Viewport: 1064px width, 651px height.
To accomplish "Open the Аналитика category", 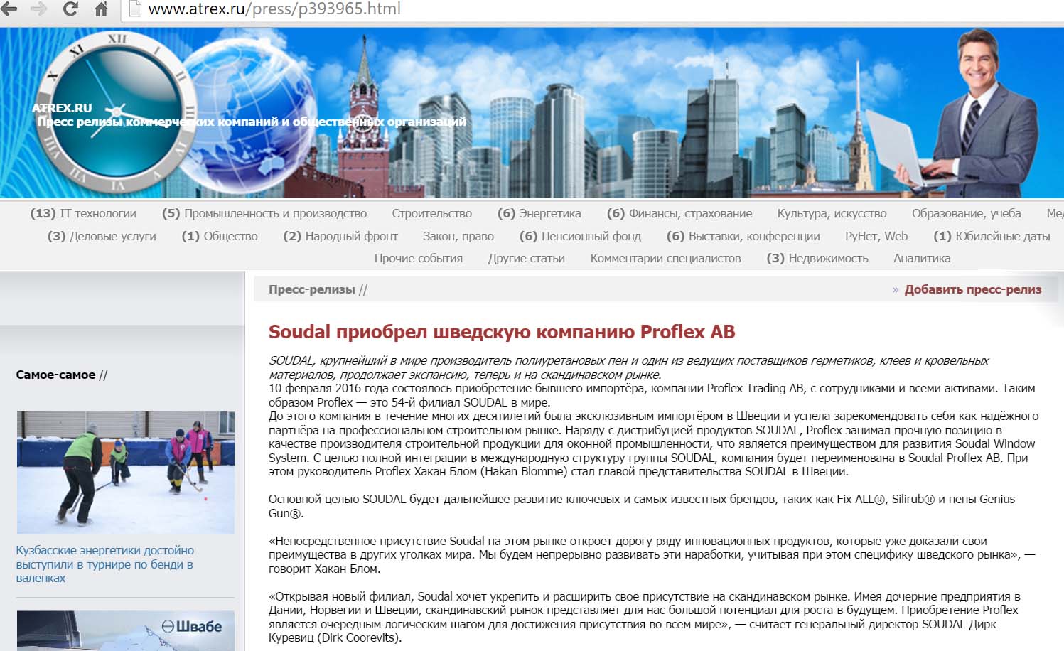I will point(922,258).
